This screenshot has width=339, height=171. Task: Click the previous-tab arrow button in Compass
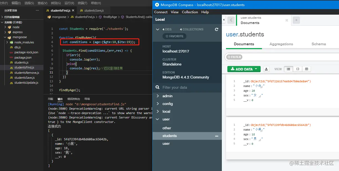(231, 20)
